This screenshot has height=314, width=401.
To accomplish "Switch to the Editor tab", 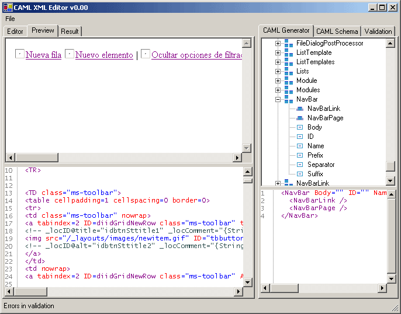I will [x=15, y=32].
